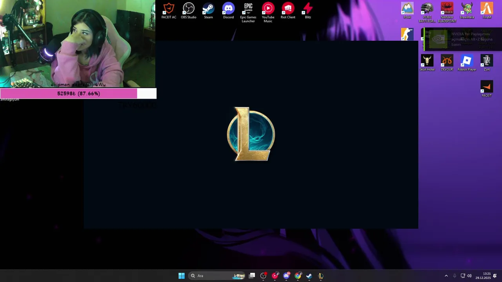This screenshot has height=282, width=502.
Task: Switch to League of Legends taskbar icon
Action: coord(321,276)
